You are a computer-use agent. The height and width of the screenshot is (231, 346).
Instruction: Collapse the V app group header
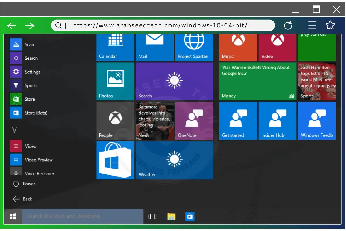[14, 130]
